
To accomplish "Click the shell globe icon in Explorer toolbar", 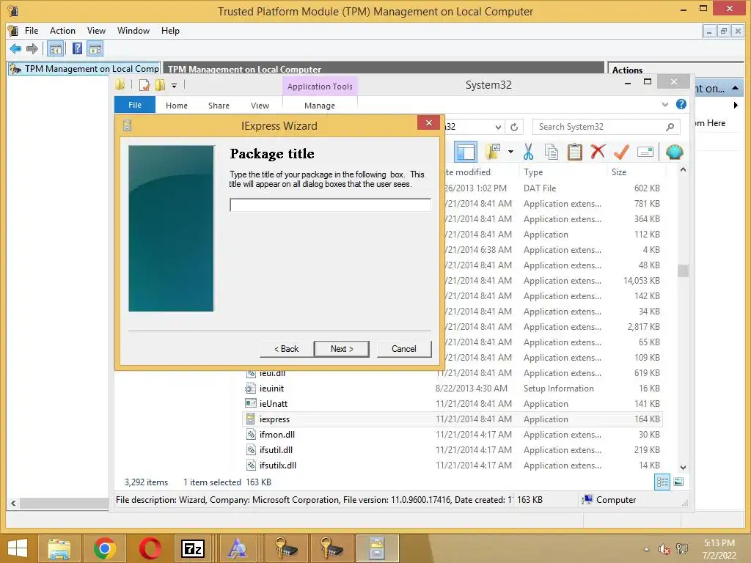I will pos(675,152).
